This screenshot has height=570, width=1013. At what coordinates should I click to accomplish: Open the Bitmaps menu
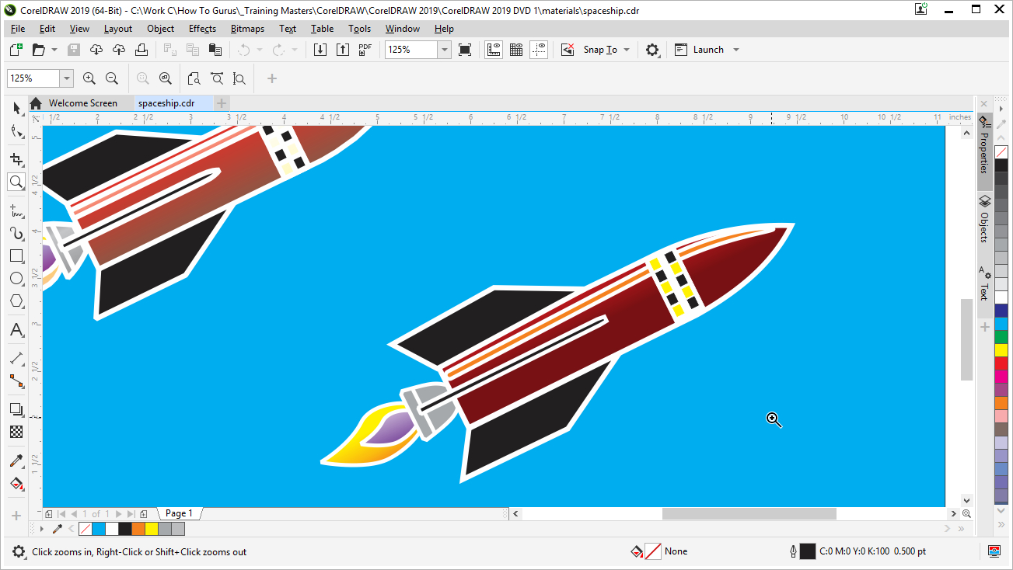pos(247,29)
